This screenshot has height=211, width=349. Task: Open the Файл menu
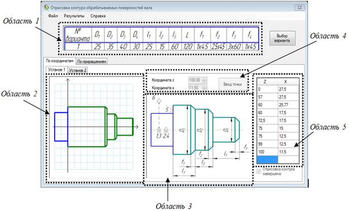(x=53, y=16)
